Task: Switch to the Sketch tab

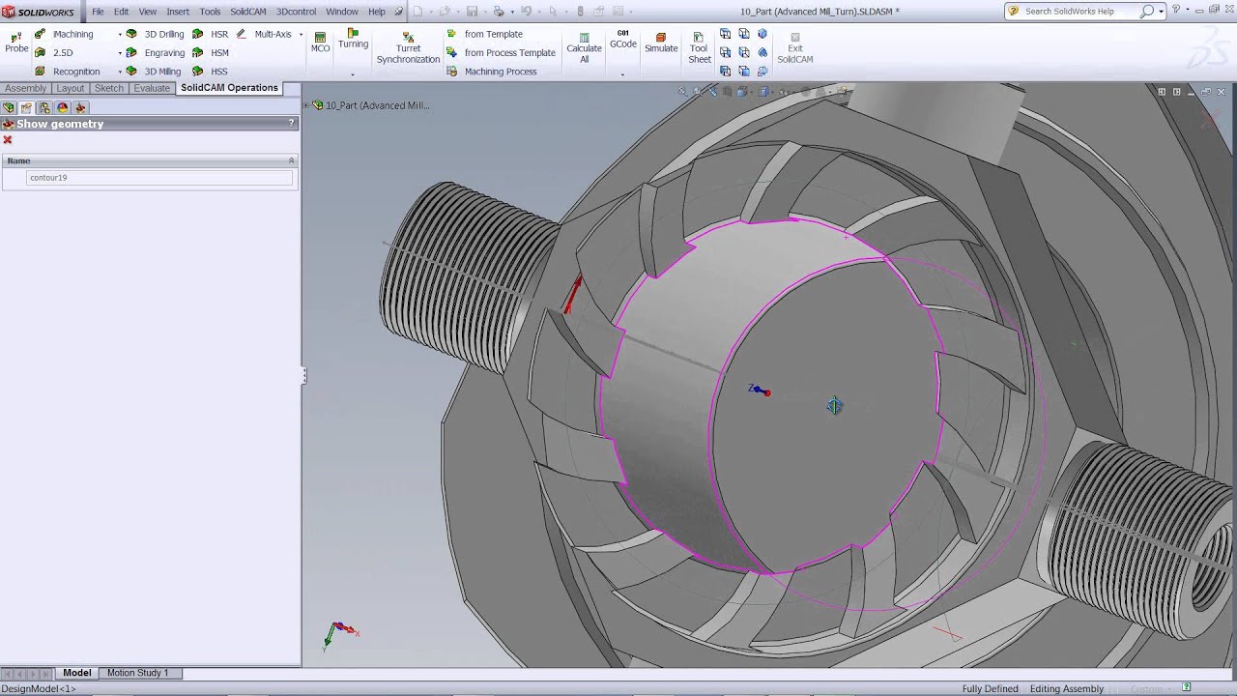Action: (109, 88)
